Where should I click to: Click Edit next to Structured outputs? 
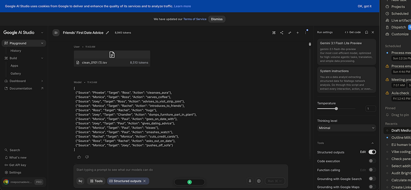[363, 152]
